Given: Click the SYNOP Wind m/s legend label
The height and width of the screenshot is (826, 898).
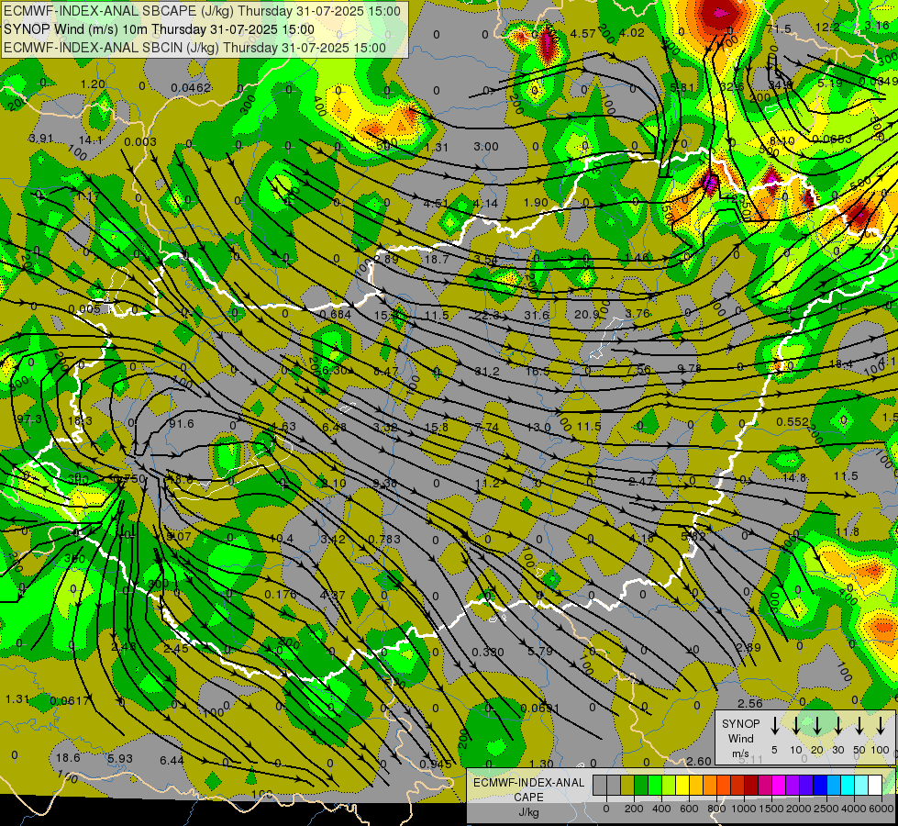Looking at the screenshot, I should pos(740,738).
